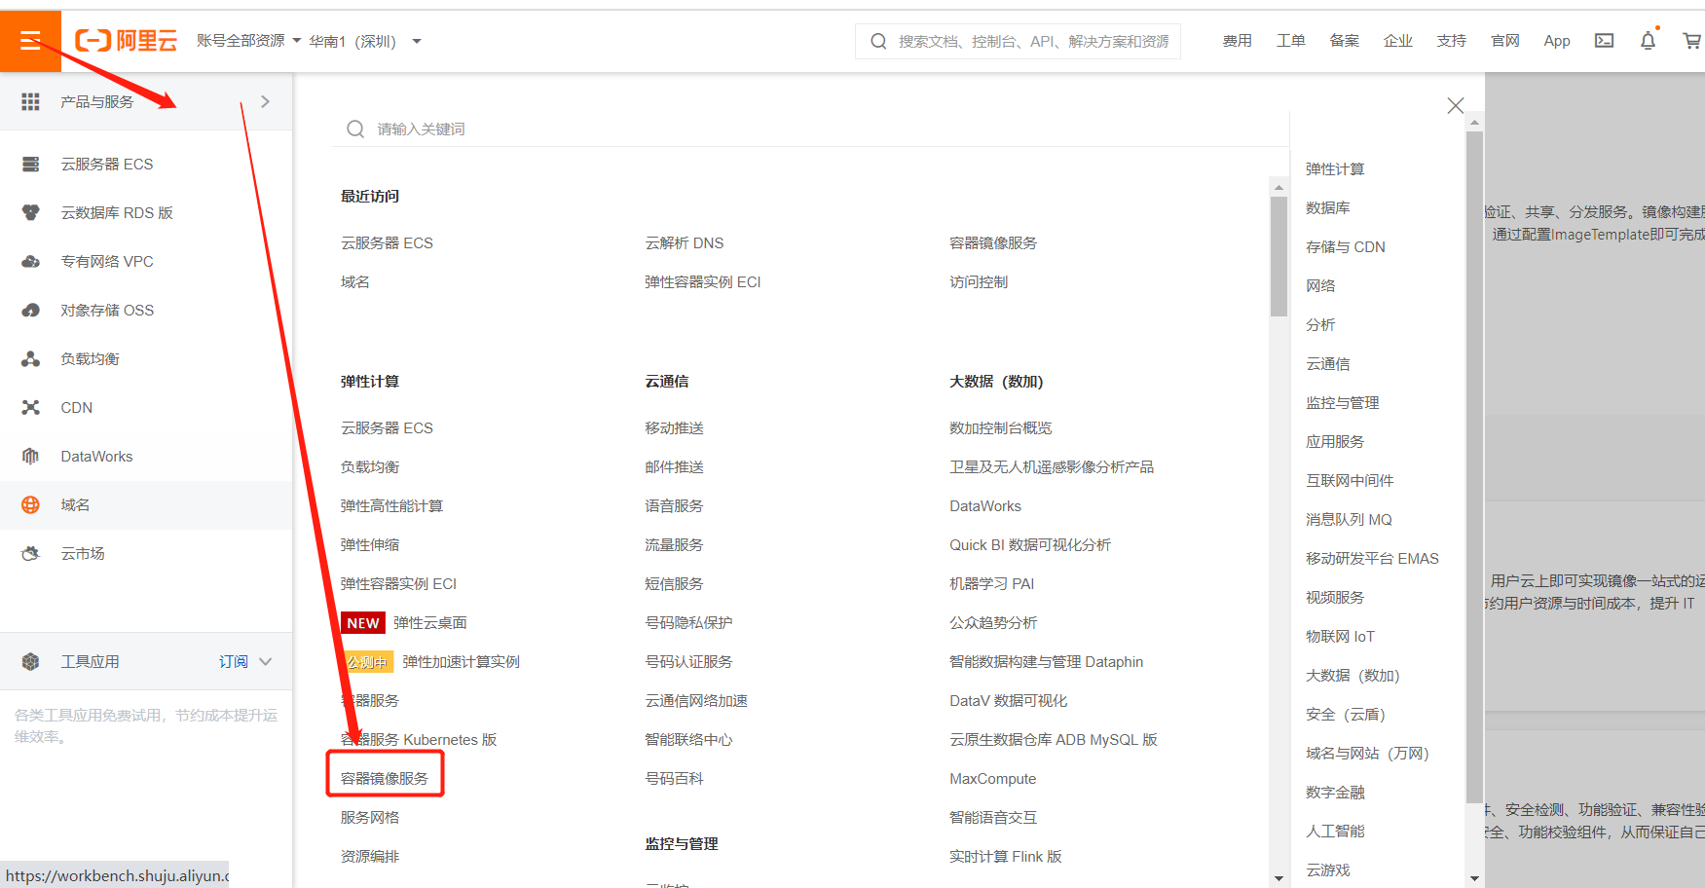Open 容器镜像服务 under 弹性计算
Viewport: 1705px width, 888px height.
[x=385, y=779]
